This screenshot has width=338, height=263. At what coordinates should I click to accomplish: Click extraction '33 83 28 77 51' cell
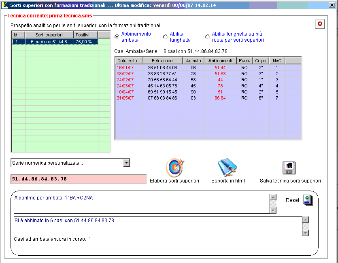tap(163, 74)
